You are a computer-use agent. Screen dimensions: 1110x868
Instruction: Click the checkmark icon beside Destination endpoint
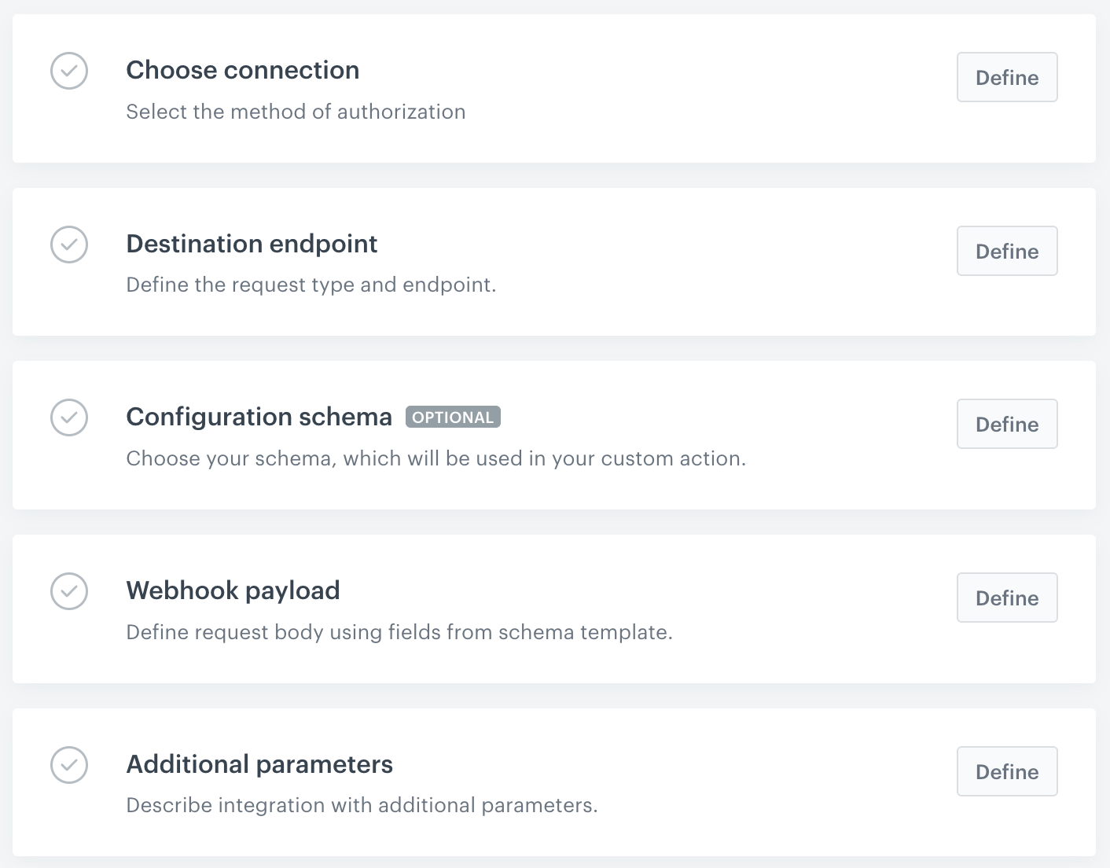point(69,245)
